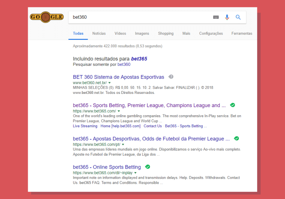Open bet365 Sports Betting Premier League result
Viewport: 285px width, 199px height.
coord(149,105)
